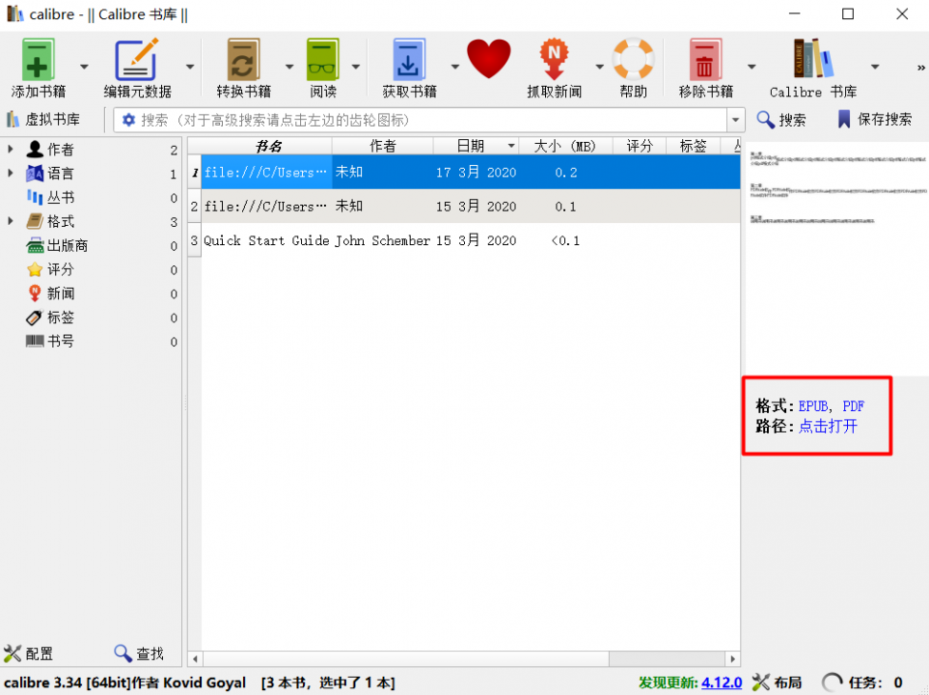Open Get Books dropdown arrow
Image resolution: width=929 pixels, height=695 pixels.
pyautogui.click(x=455, y=67)
